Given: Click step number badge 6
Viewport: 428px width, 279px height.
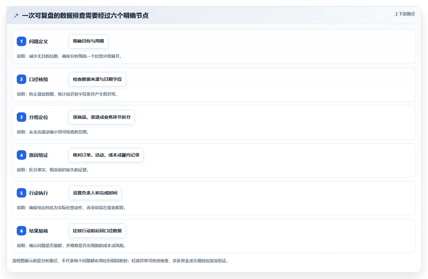Looking at the screenshot, I should pyautogui.click(x=21, y=231).
